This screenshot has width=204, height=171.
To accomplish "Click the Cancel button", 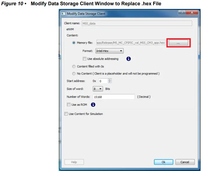I will point(185,162).
